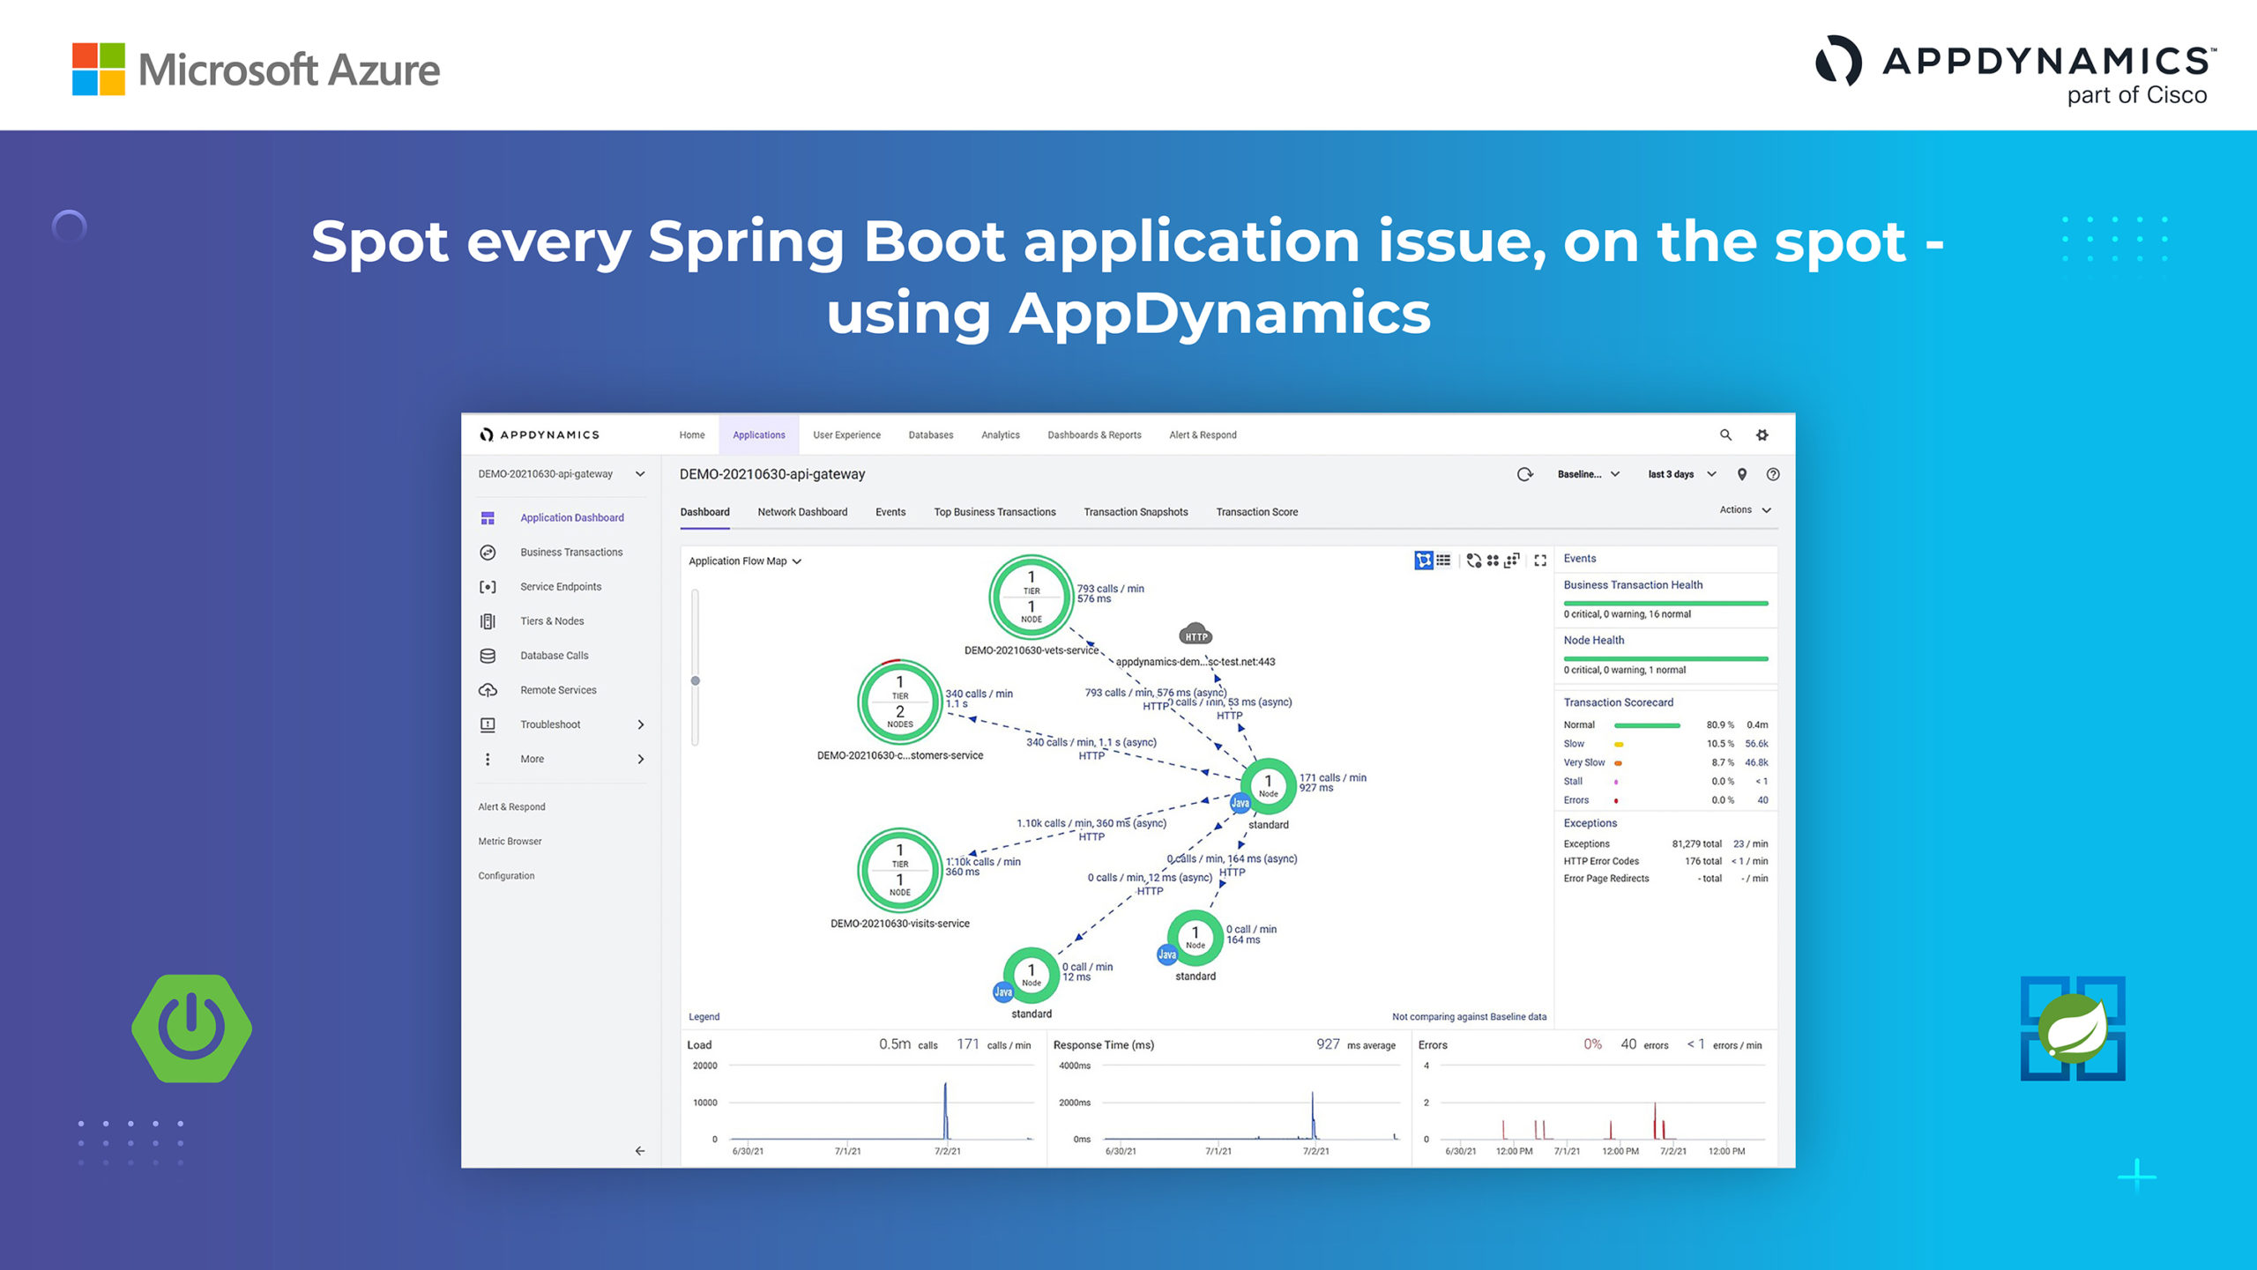Open Dashboards & Reports menu item
Viewport: 2257px width, 1270px height.
(x=1094, y=434)
